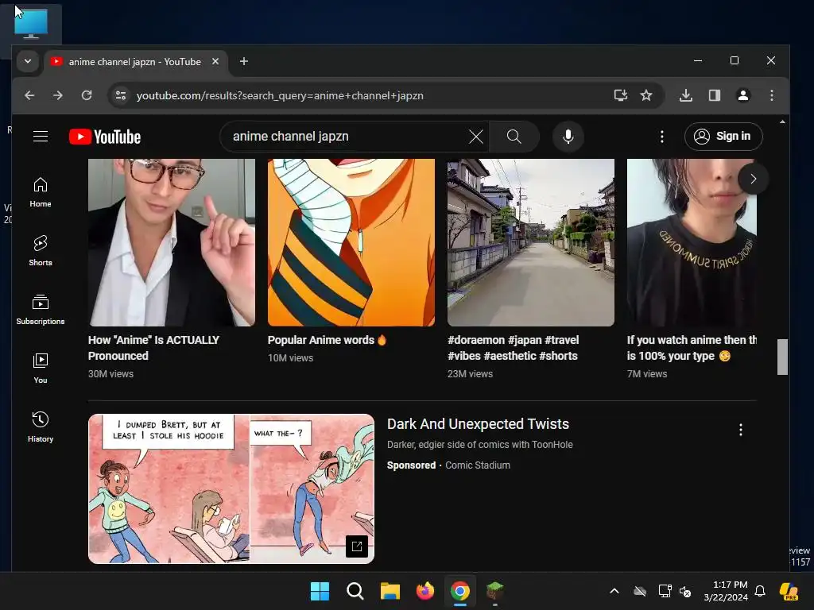This screenshot has width=814, height=610.
Task: Minimize the Chrome window
Action: 698,60
